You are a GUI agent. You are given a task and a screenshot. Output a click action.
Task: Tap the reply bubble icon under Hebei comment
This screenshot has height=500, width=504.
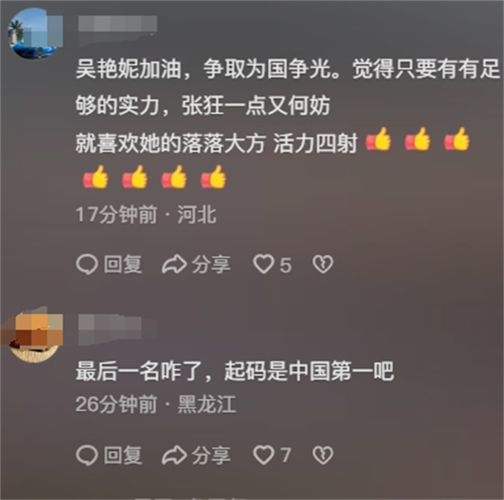point(87,264)
